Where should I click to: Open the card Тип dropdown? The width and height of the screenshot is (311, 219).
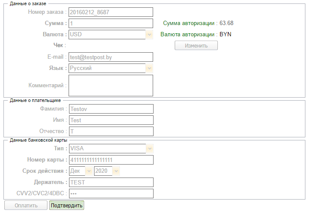click(x=111, y=149)
